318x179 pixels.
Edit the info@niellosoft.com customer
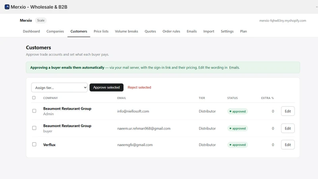point(287,111)
